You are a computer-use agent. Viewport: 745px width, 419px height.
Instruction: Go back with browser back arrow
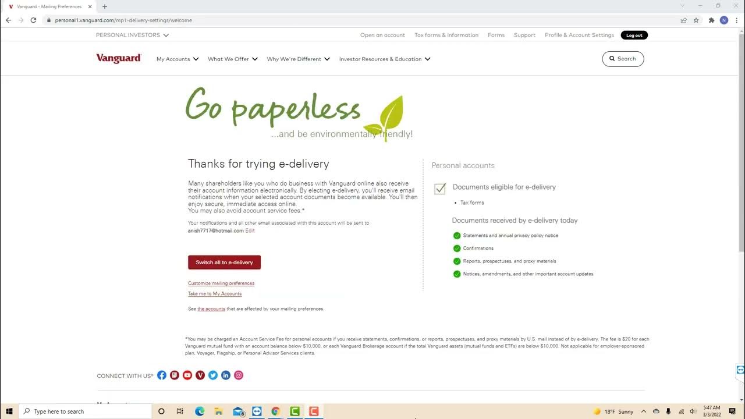point(8,20)
